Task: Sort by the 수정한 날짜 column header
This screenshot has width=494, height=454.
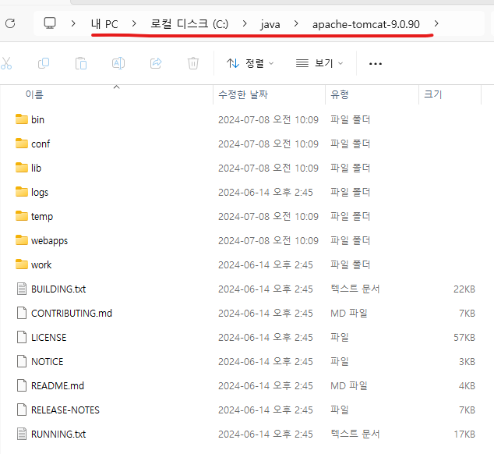Action: tap(243, 94)
